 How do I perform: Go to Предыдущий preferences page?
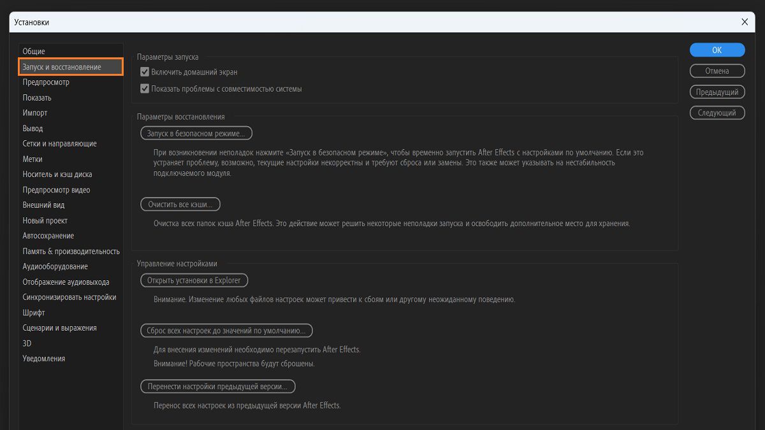click(717, 92)
